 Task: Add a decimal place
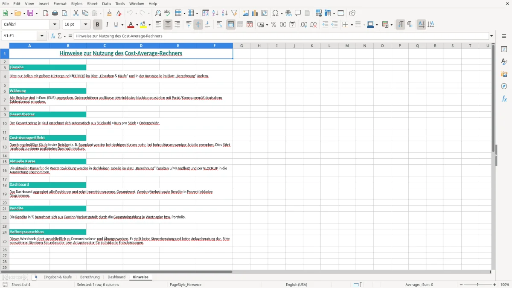[304, 25]
